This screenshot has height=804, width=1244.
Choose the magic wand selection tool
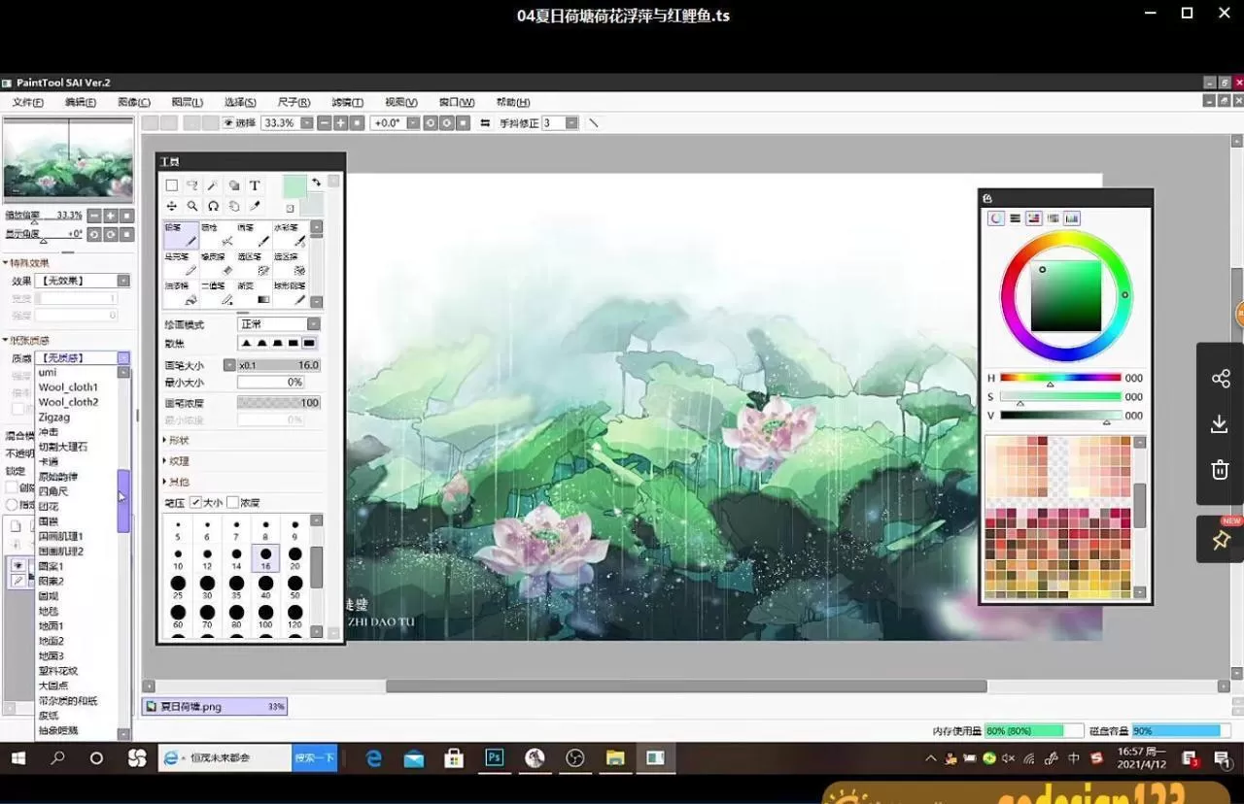coord(213,185)
